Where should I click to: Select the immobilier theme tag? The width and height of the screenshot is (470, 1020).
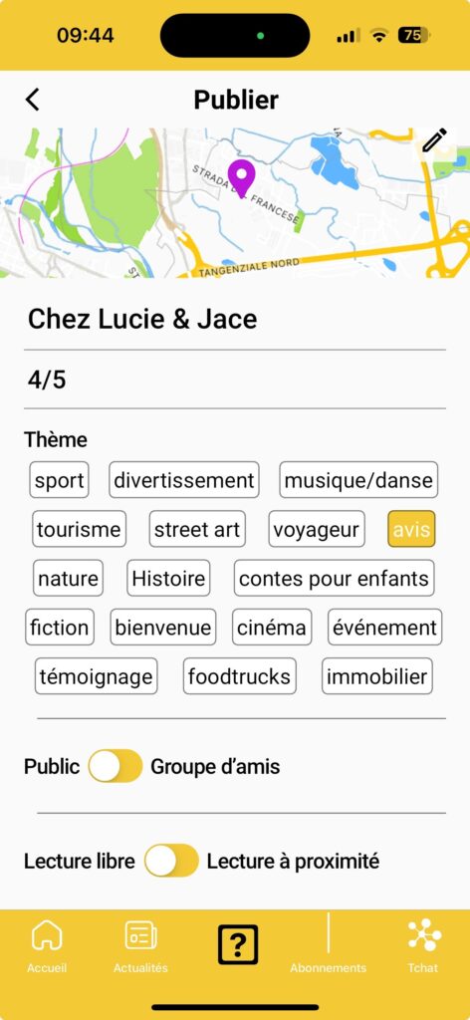click(377, 676)
